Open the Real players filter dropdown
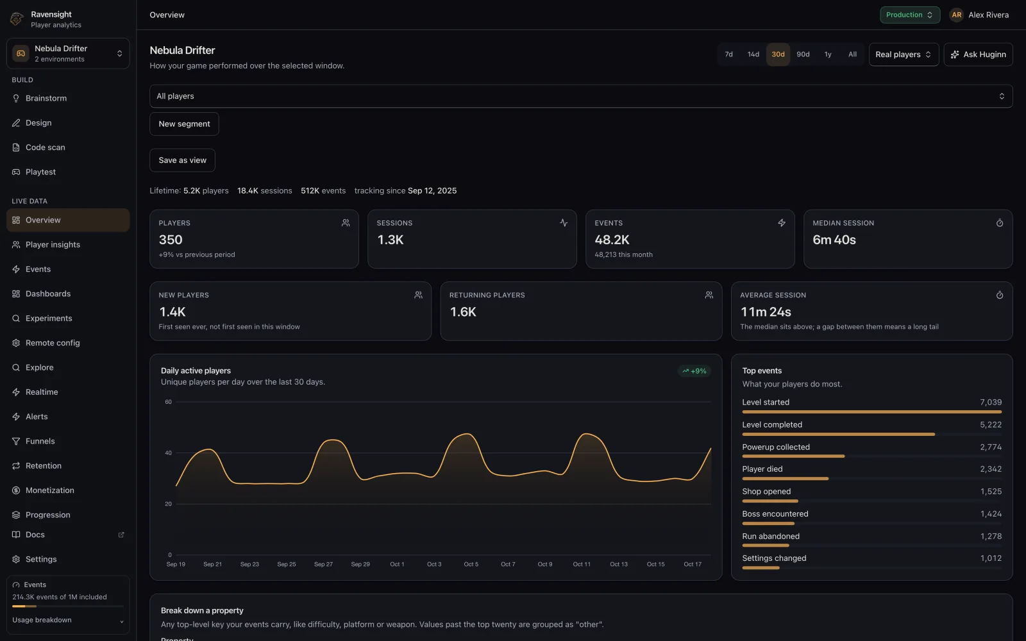1026x641 pixels. [904, 54]
